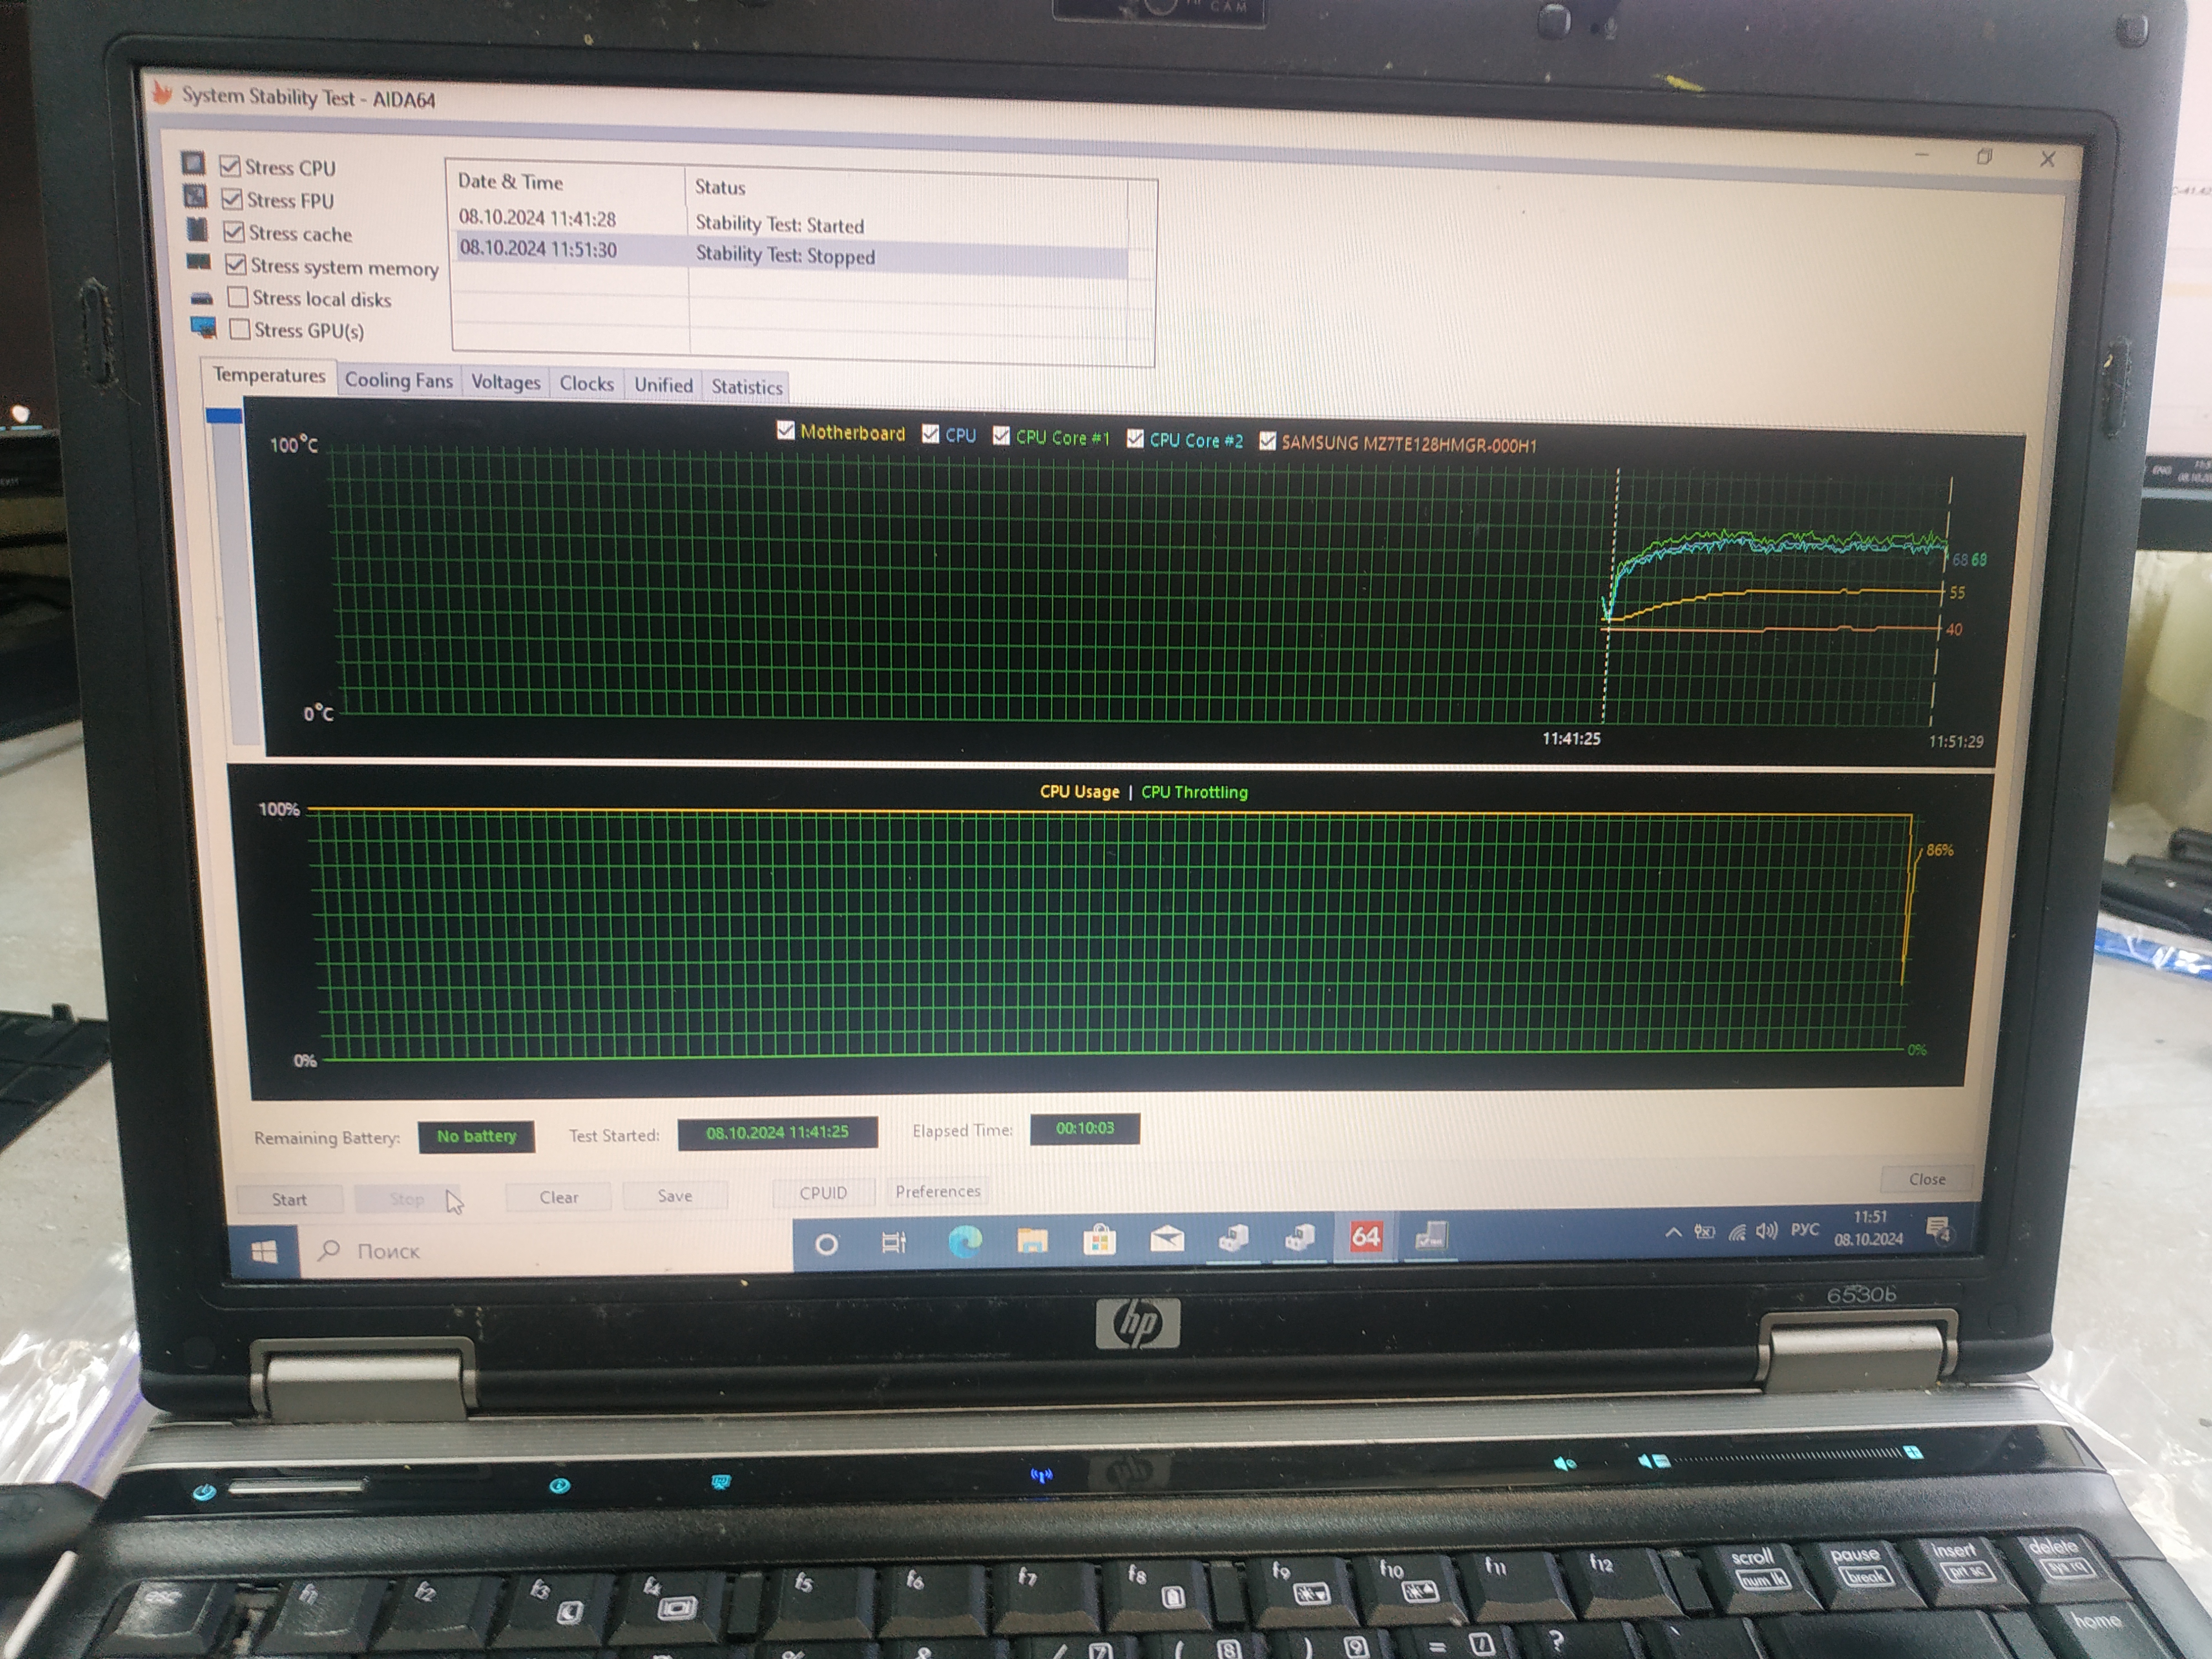
Task: Click the AIDA64 flame icon in title bar
Action: pyautogui.click(x=161, y=93)
